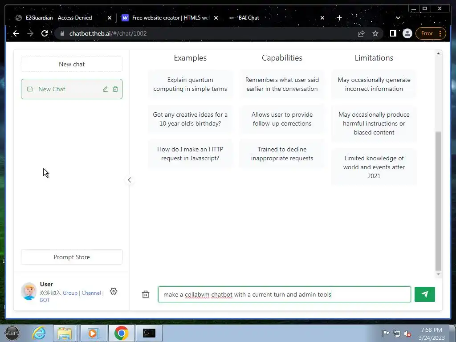This screenshot has height=342, width=456.
Task: Close the BAI Chat tab
Action: [322, 18]
